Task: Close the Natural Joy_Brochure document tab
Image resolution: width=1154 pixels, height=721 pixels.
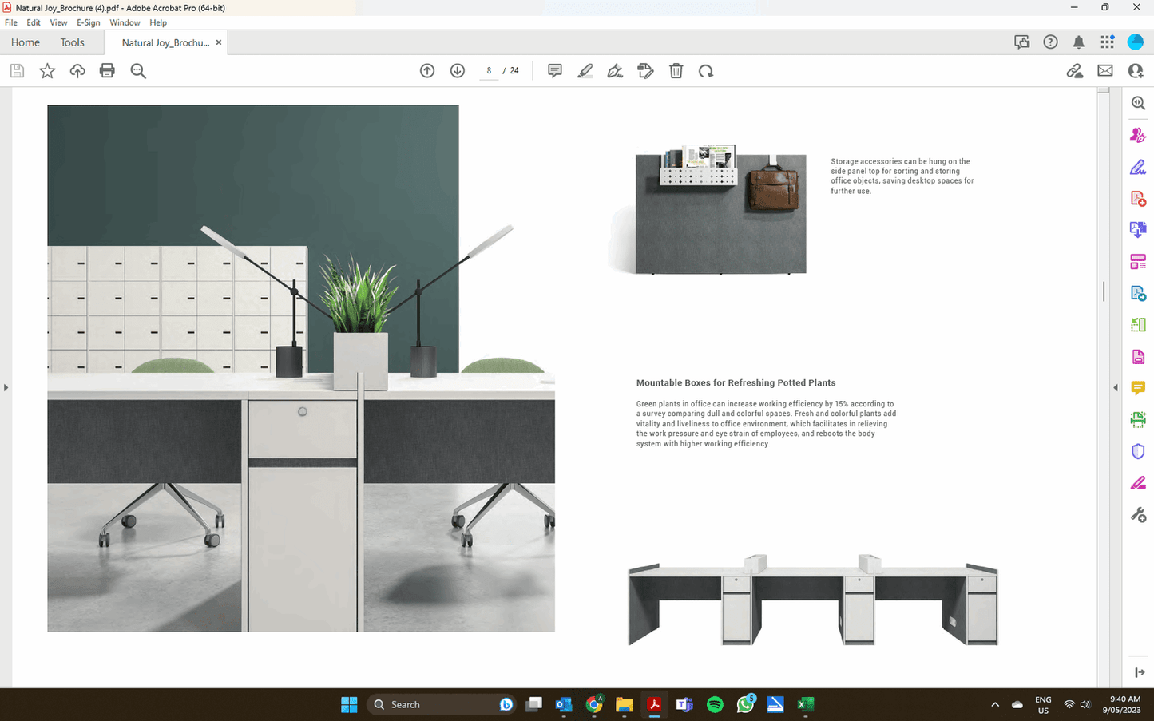Action: (x=219, y=42)
